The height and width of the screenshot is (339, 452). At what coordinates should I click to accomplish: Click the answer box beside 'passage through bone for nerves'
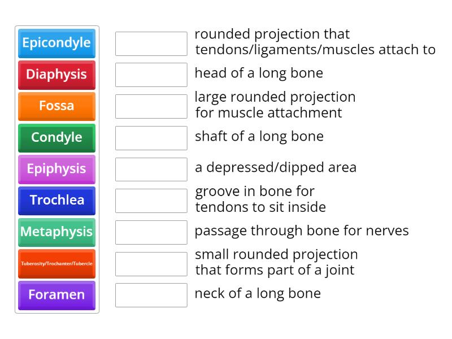[x=151, y=231]
